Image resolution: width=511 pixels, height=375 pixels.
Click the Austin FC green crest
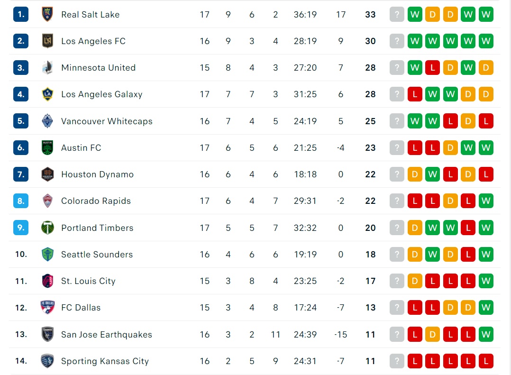[x=47, y=147]
